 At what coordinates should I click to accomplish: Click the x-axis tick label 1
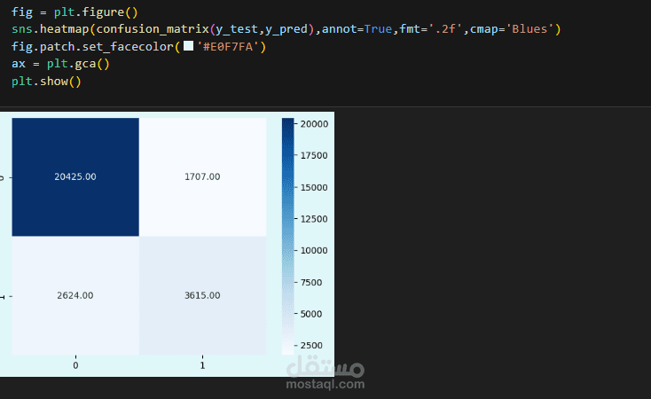pos(202,366)
